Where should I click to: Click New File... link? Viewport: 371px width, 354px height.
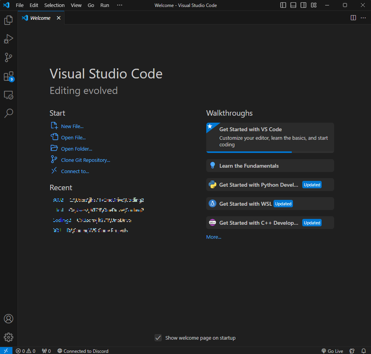coord(72,127)
